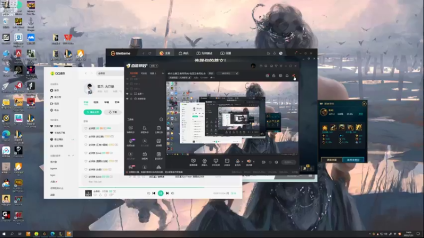
Task: Expand toolbox using the circle more icon
Action: click(161, 120)
